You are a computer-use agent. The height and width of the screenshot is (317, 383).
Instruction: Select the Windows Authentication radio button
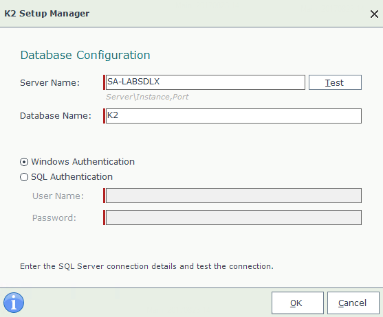(24, 162)
